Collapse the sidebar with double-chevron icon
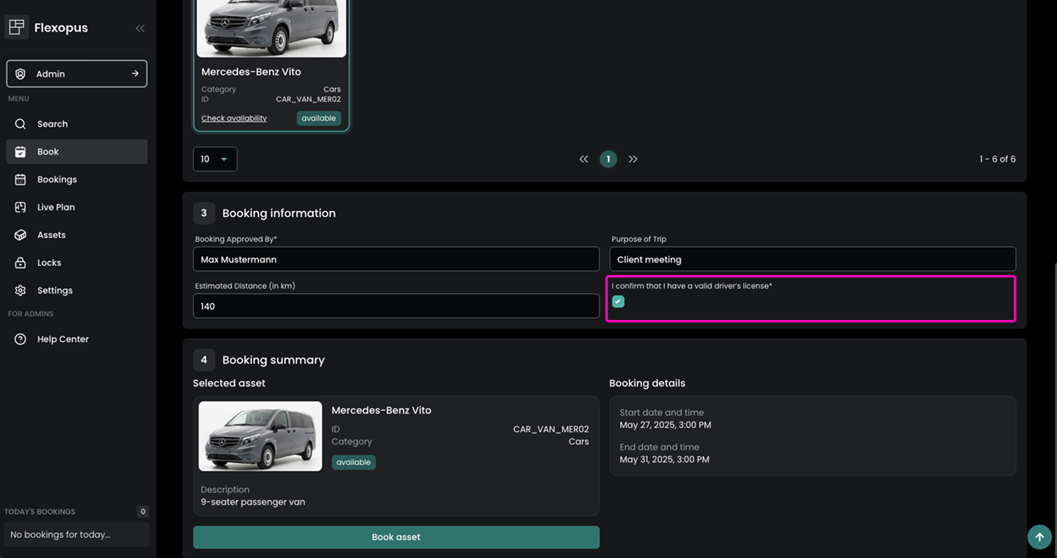This screenshot has width=1057, height=558. [140, 28]
